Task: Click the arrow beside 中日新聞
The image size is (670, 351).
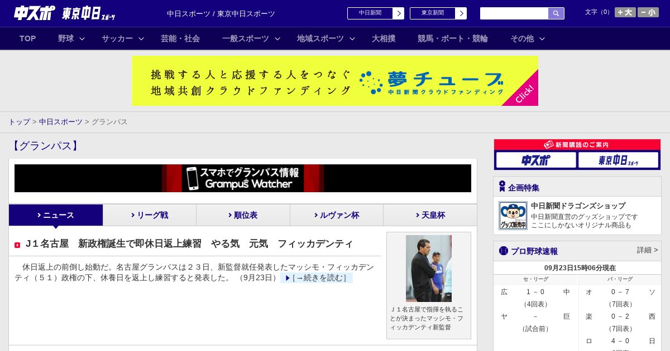Action: pyautogui.click(x=399, y=13)
